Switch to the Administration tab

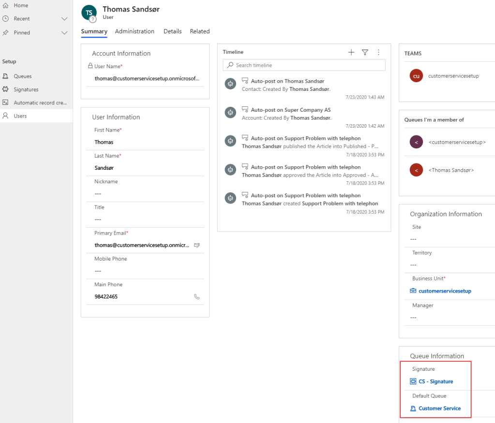coord(135,31)
